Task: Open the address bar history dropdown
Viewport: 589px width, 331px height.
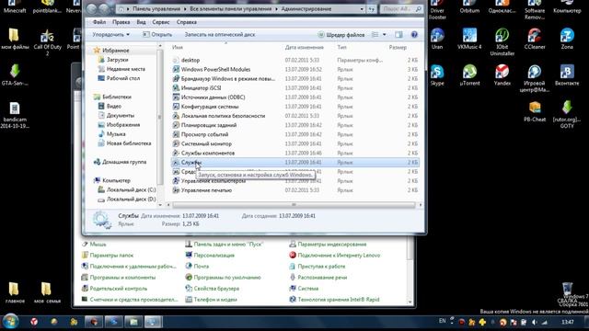Action: pyautogui.click(x=362, y=9)
